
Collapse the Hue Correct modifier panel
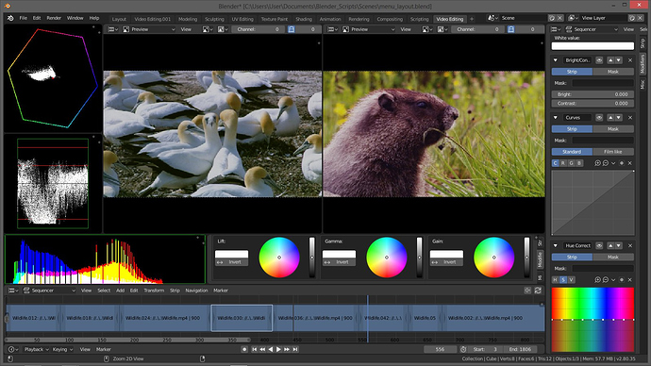coord(556,245)
